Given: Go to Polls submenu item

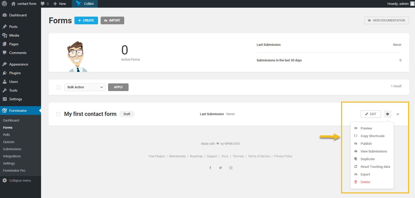Looking at the screenshot, I should [6, 135].
